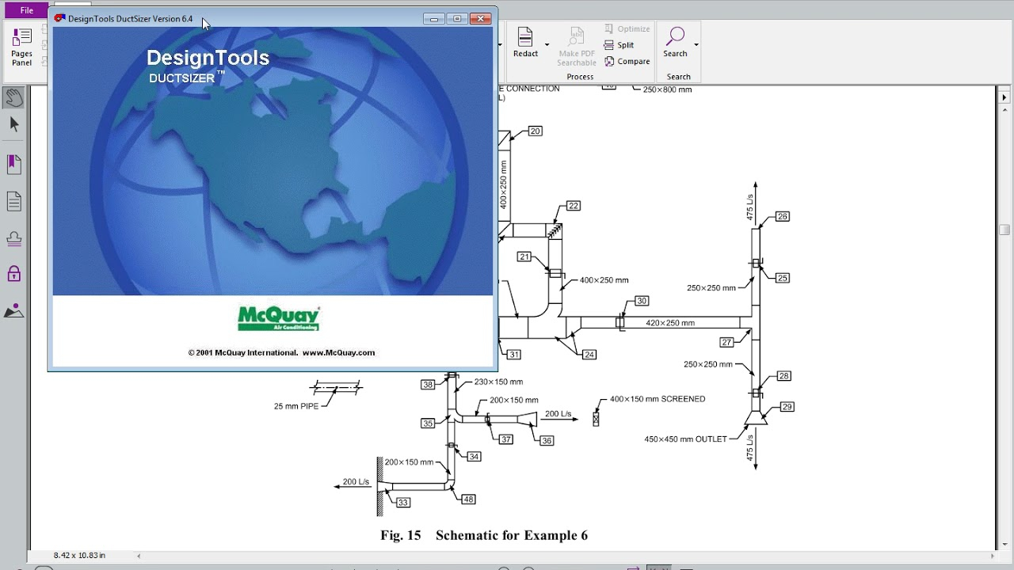This screenshot has height=570, width=1014.
Task: Click the node 36 label in schematic
Action: [547, 440]
